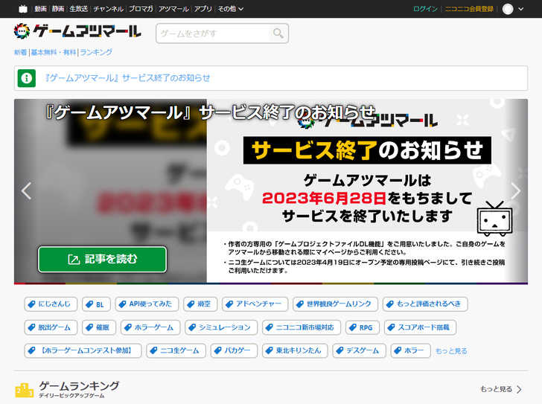Select the 東北キリンたん tag
542x404 pixels.
tap(295, 351)
